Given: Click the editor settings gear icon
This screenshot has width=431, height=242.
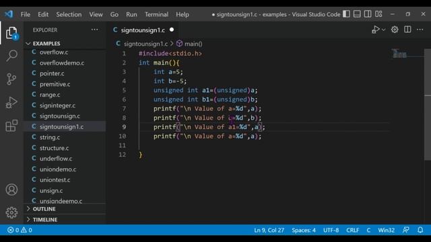Looking at the screenshot, I should coord(395,30).
